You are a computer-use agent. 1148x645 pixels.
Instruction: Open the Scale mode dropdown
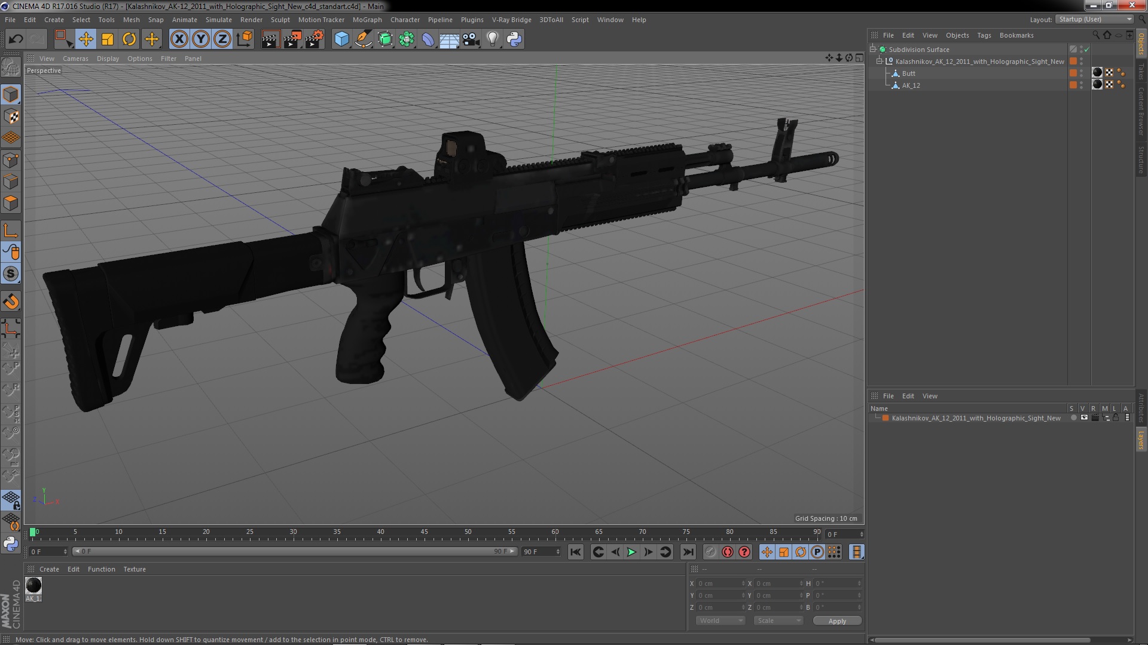778,621
